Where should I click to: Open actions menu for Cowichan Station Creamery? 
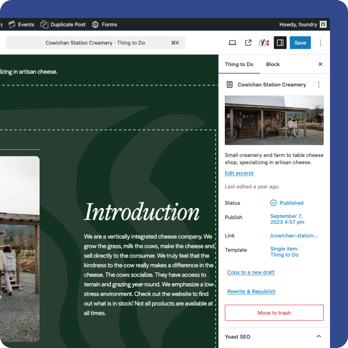pos(319,84)
